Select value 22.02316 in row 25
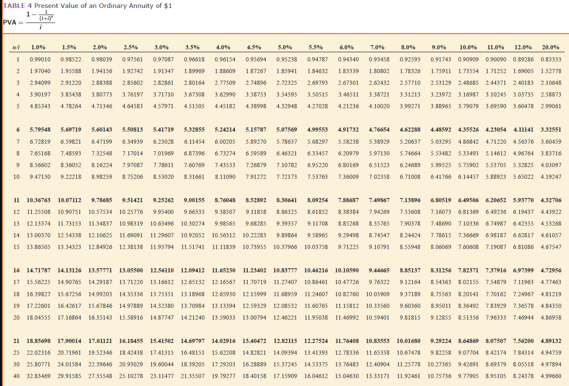 tap(38, 353)
